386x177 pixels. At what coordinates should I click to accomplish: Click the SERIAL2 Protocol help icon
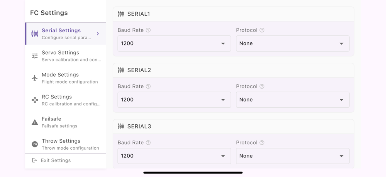262,87
